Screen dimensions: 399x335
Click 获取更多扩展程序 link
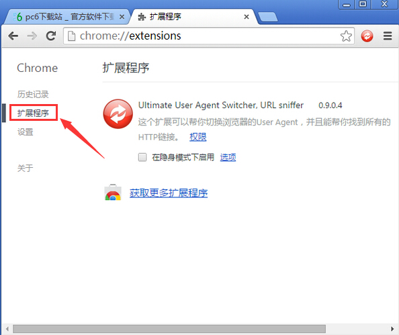point(169,193)
